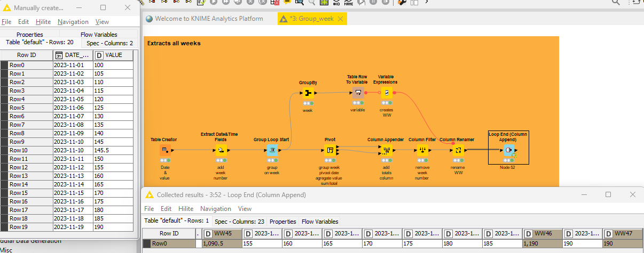Open Navigation menu in Collected results window

coord(215,209)
